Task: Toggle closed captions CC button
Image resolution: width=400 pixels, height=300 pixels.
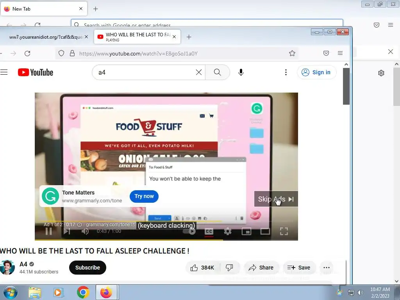Action: click(x=209, y=231)
